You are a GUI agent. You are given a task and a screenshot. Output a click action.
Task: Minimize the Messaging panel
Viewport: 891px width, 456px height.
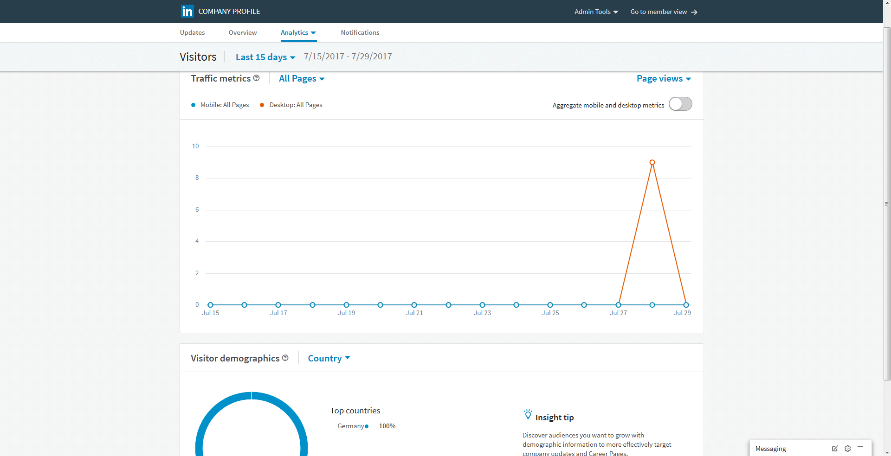pos(860,447)
